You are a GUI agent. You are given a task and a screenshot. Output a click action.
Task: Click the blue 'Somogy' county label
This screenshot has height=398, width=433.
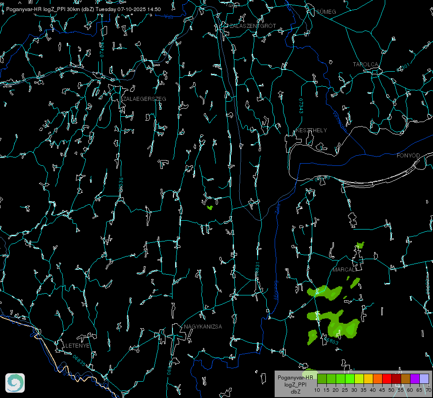click(x=276, y=291)
